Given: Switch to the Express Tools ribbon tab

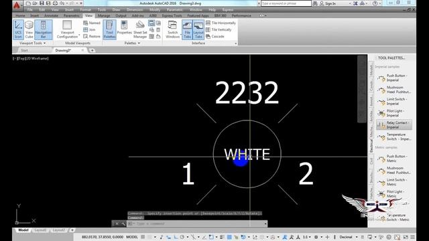Looking at the screenshot, I should pos(172,15).
